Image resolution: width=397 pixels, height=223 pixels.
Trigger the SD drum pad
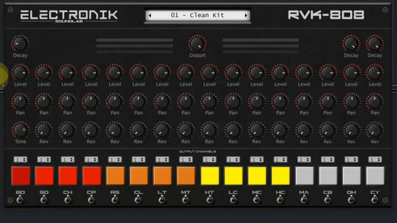pyautogui.click(x=44, y=176)
